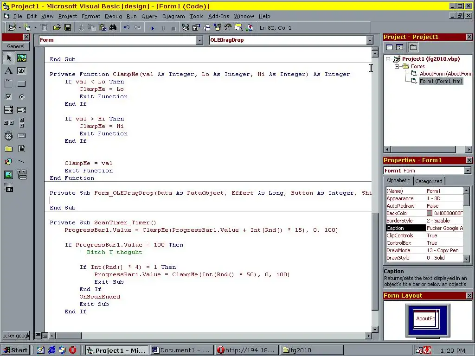
Task: Open the Add Form dropdown arrow
Action: 35,28
